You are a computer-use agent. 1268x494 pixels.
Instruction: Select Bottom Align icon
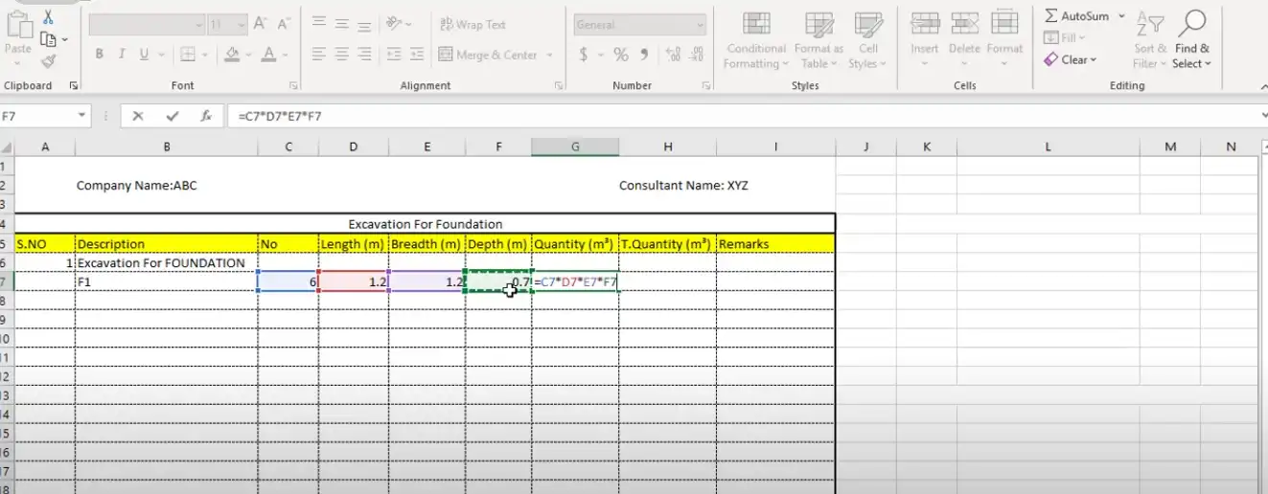tap(365, 24)
